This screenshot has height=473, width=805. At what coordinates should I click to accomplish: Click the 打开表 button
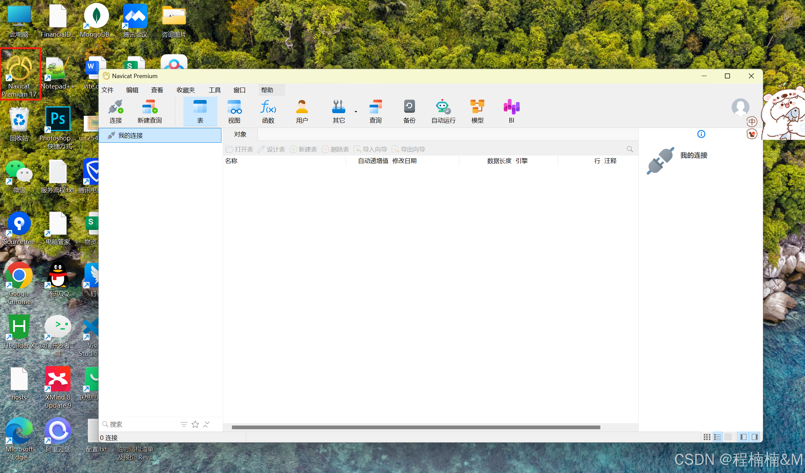[x=240, y=149]
